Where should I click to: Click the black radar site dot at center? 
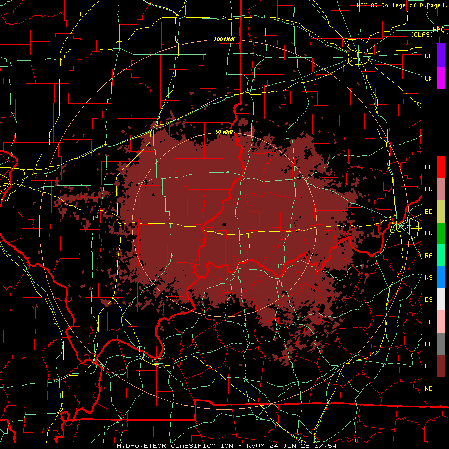(224, 224)
